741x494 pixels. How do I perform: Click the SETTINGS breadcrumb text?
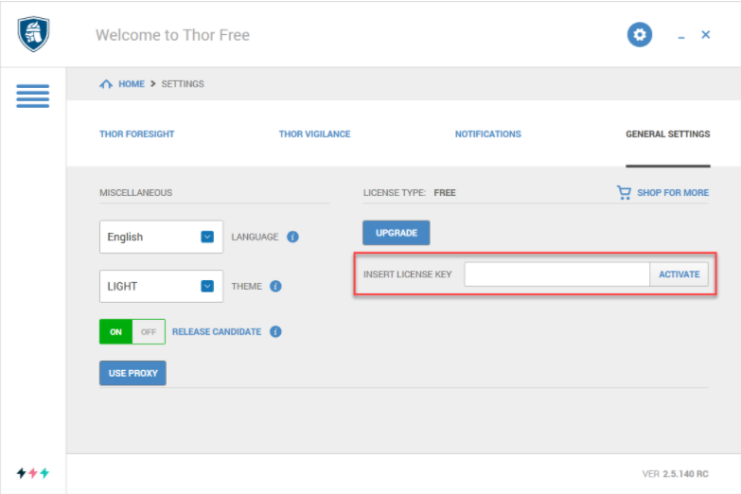pos(183,84)
